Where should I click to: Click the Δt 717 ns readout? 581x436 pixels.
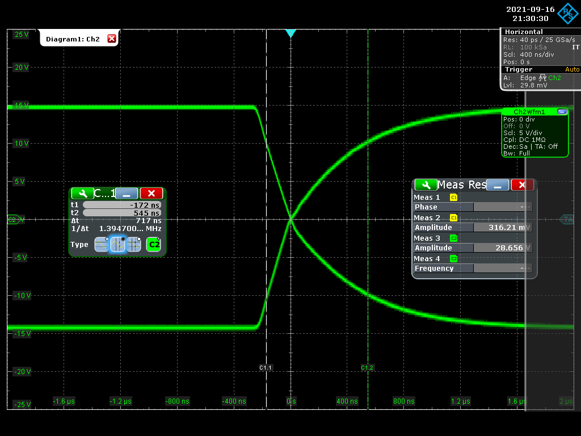tap(116, 221)
